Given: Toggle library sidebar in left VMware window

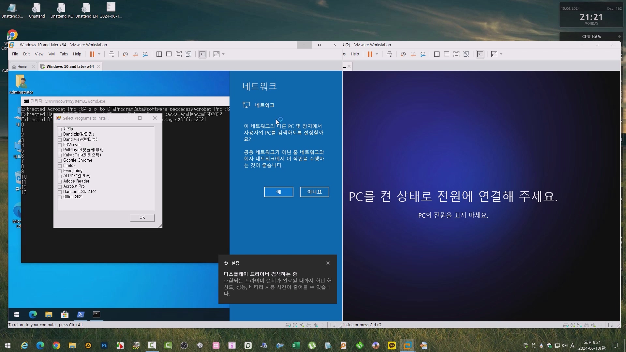Looking at the screenshot, I should tap(159, 54).
